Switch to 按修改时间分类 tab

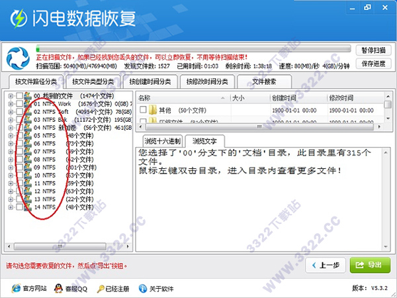pyautogui.click(x=207, y=81)
